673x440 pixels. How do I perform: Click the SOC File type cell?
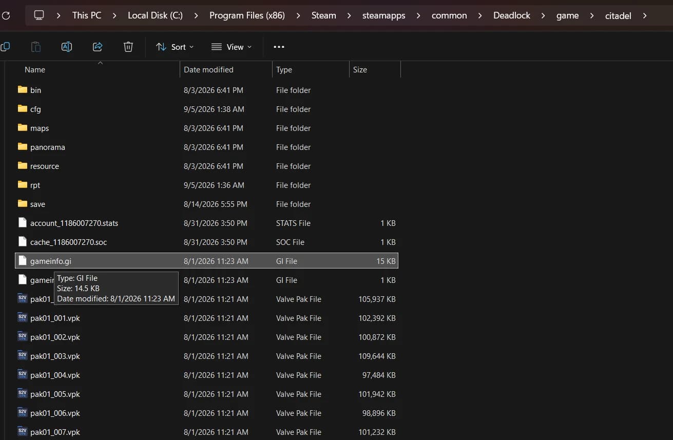click(x=290, y=242)
